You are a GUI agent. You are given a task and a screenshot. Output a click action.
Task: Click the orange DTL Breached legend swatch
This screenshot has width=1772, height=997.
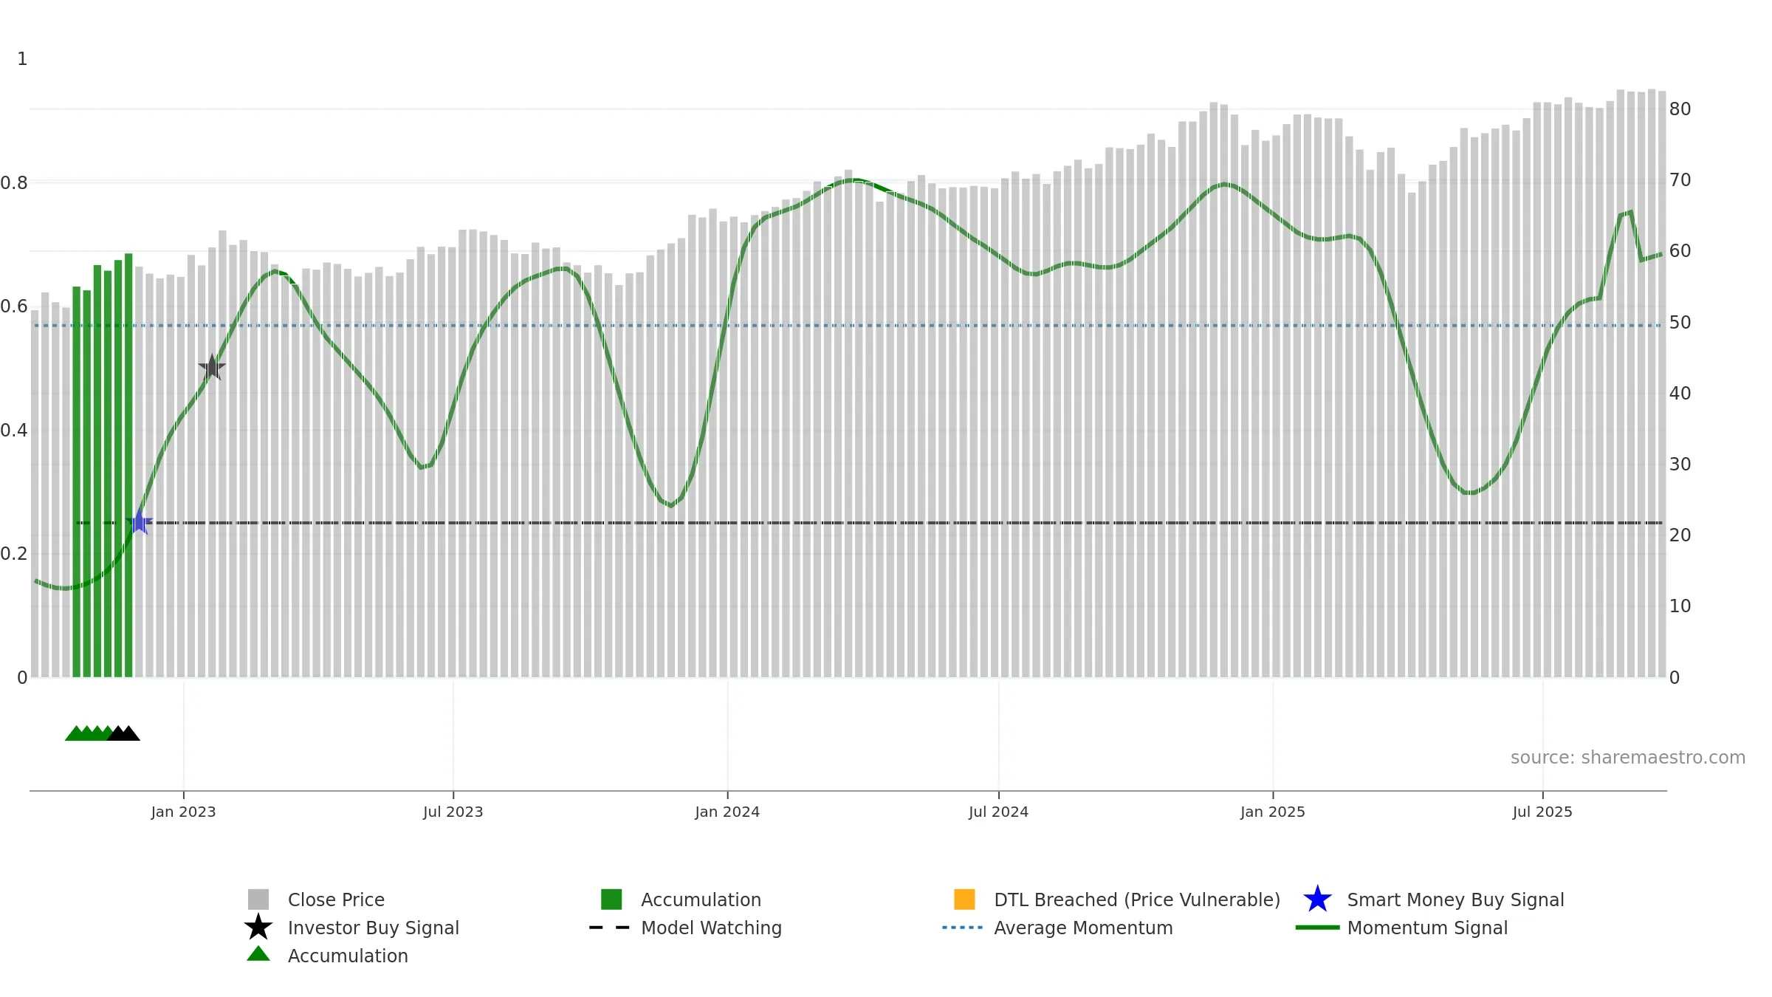[x=964, y=900]
